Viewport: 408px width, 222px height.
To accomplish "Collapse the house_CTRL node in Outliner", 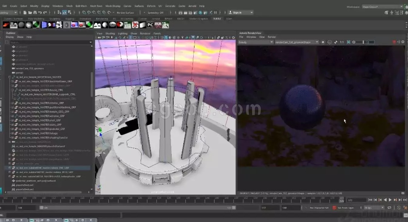I will coord(12,90).
